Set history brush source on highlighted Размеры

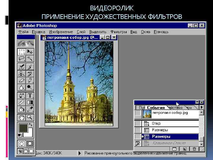click(138, 137)
